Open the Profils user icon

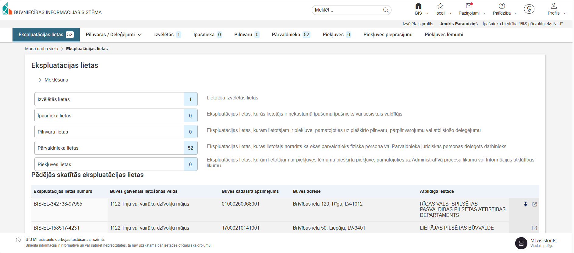point(554,6)
